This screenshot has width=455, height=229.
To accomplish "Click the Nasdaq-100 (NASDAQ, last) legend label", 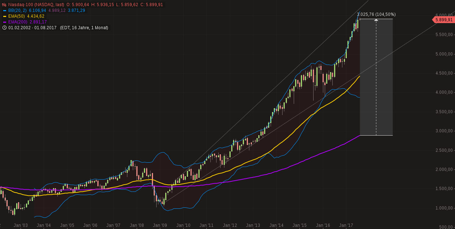I will [x=36, y=4].
